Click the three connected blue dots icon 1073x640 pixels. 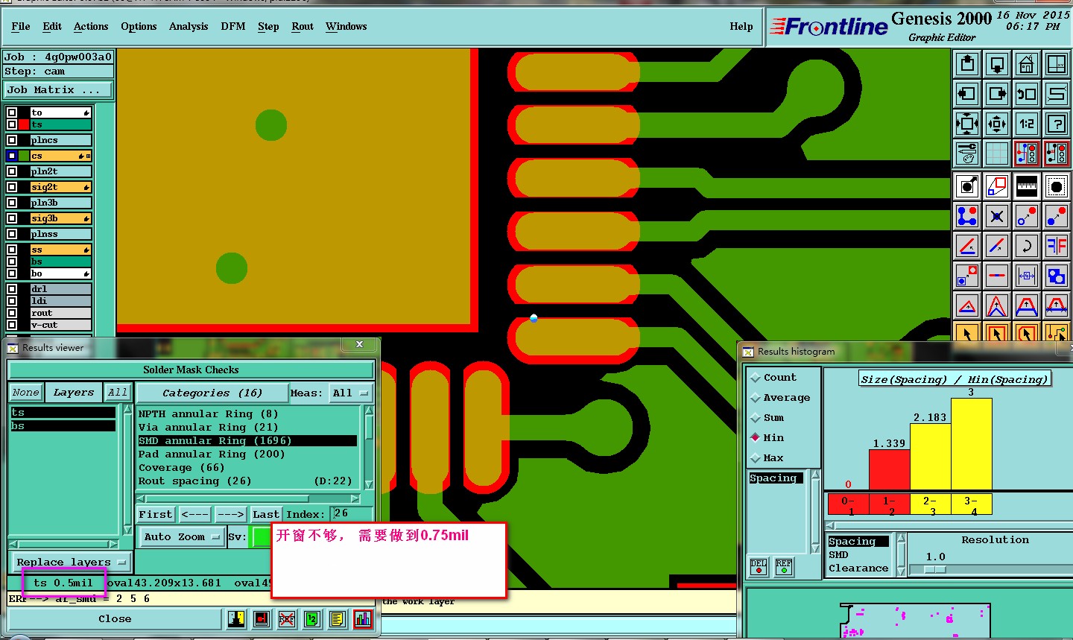(x=967, y=216)
